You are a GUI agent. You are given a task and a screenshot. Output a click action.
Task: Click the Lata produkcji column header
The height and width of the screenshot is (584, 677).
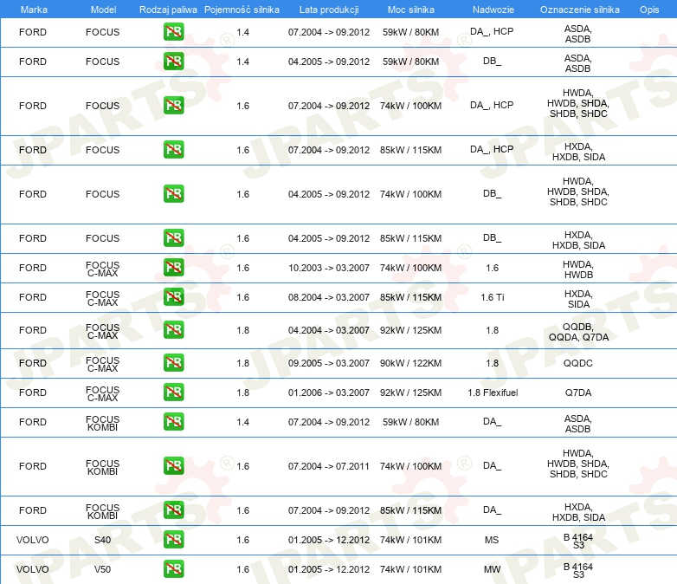tap(329, 10)
